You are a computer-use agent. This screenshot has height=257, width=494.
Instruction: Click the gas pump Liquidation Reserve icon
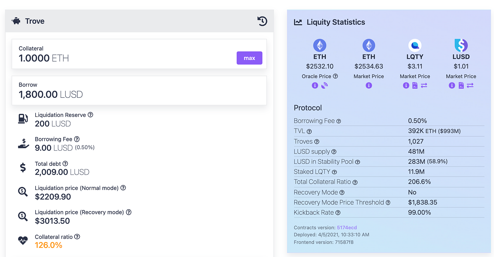pyautogui.click(x=23, y=119)
